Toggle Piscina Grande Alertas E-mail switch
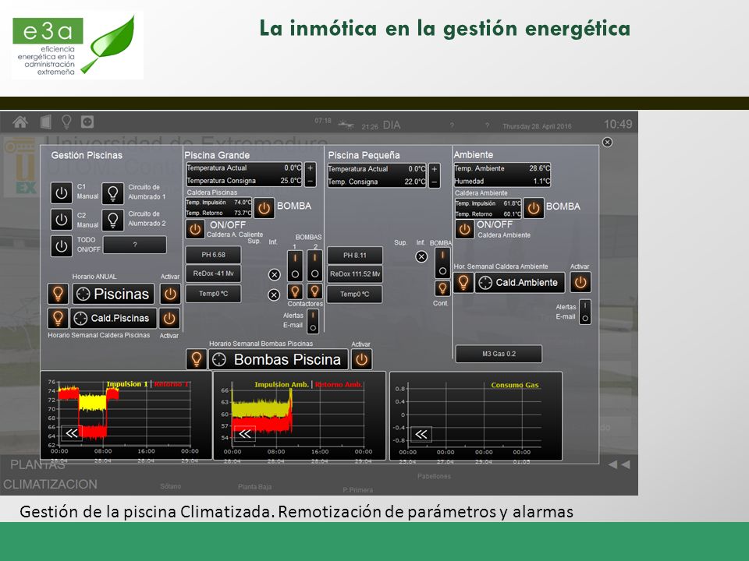749x561 pixels. 313,321
